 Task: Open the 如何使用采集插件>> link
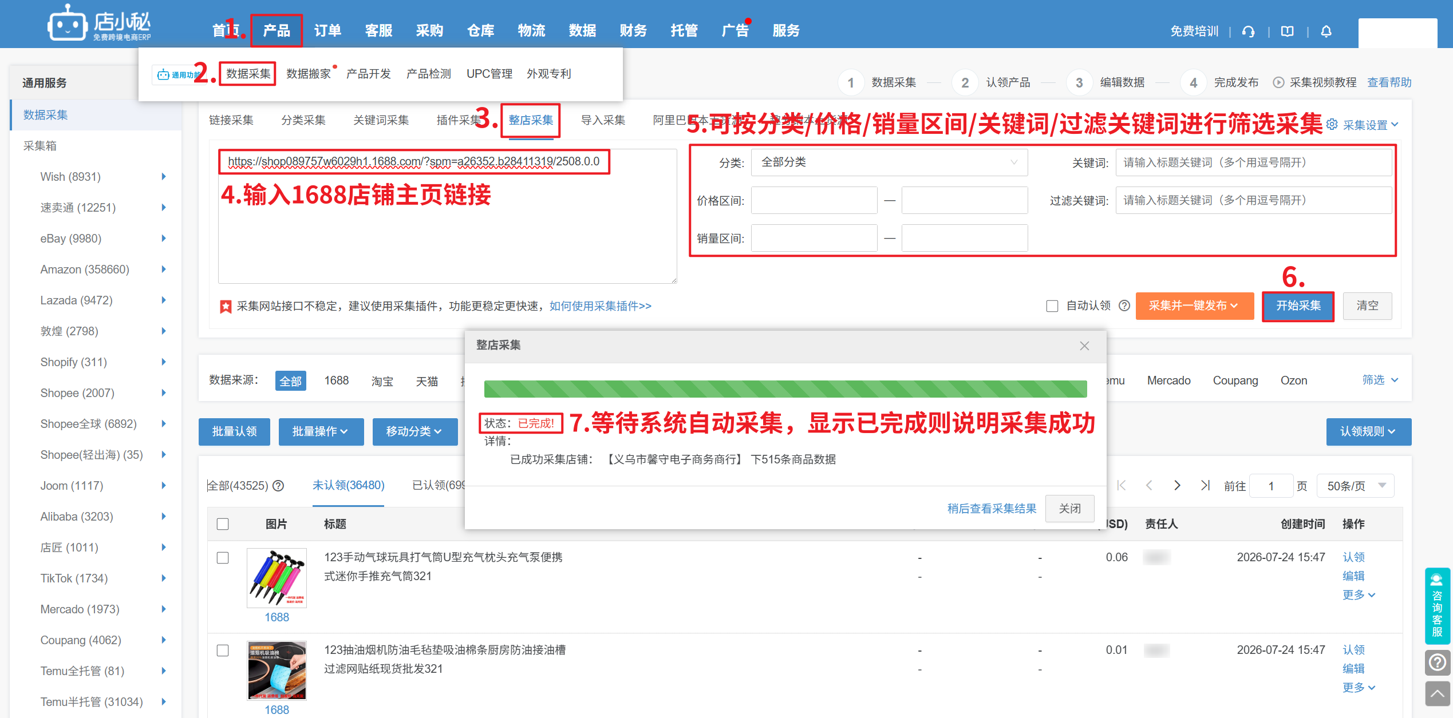click(x=601, y=306)
